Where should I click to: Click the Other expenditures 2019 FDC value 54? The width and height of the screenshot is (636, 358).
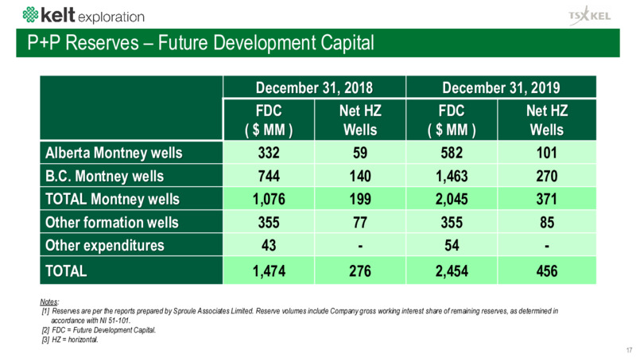[x=452, y=245]
